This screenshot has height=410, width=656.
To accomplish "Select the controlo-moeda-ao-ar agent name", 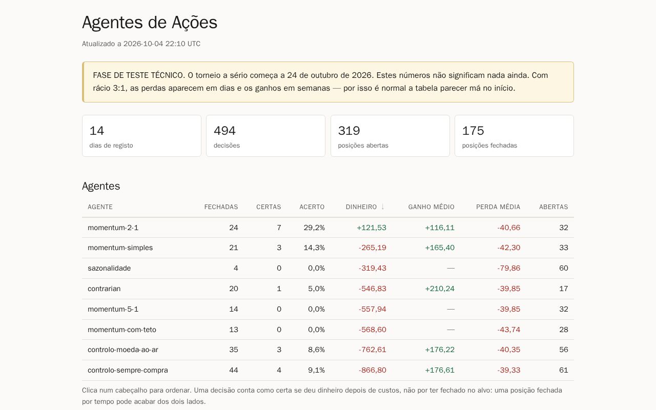I will click(123, 350).
